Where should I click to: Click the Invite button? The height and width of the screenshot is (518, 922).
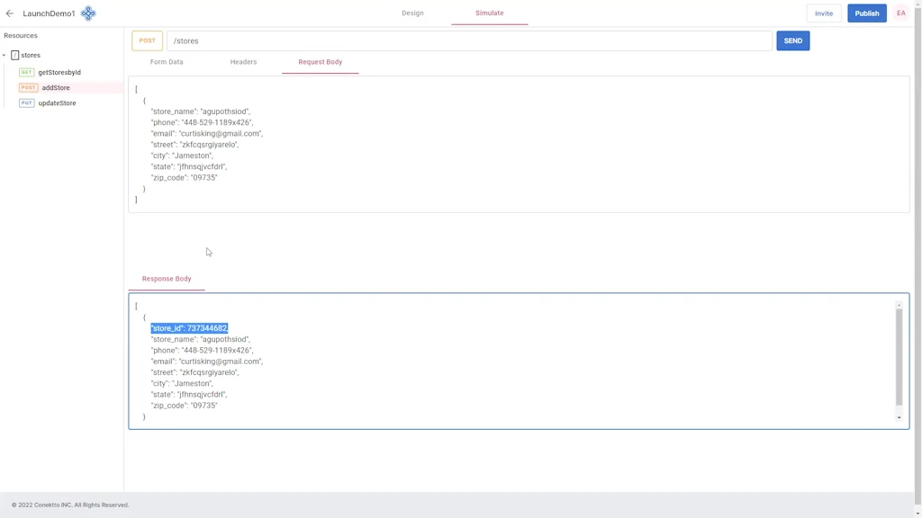824,13
